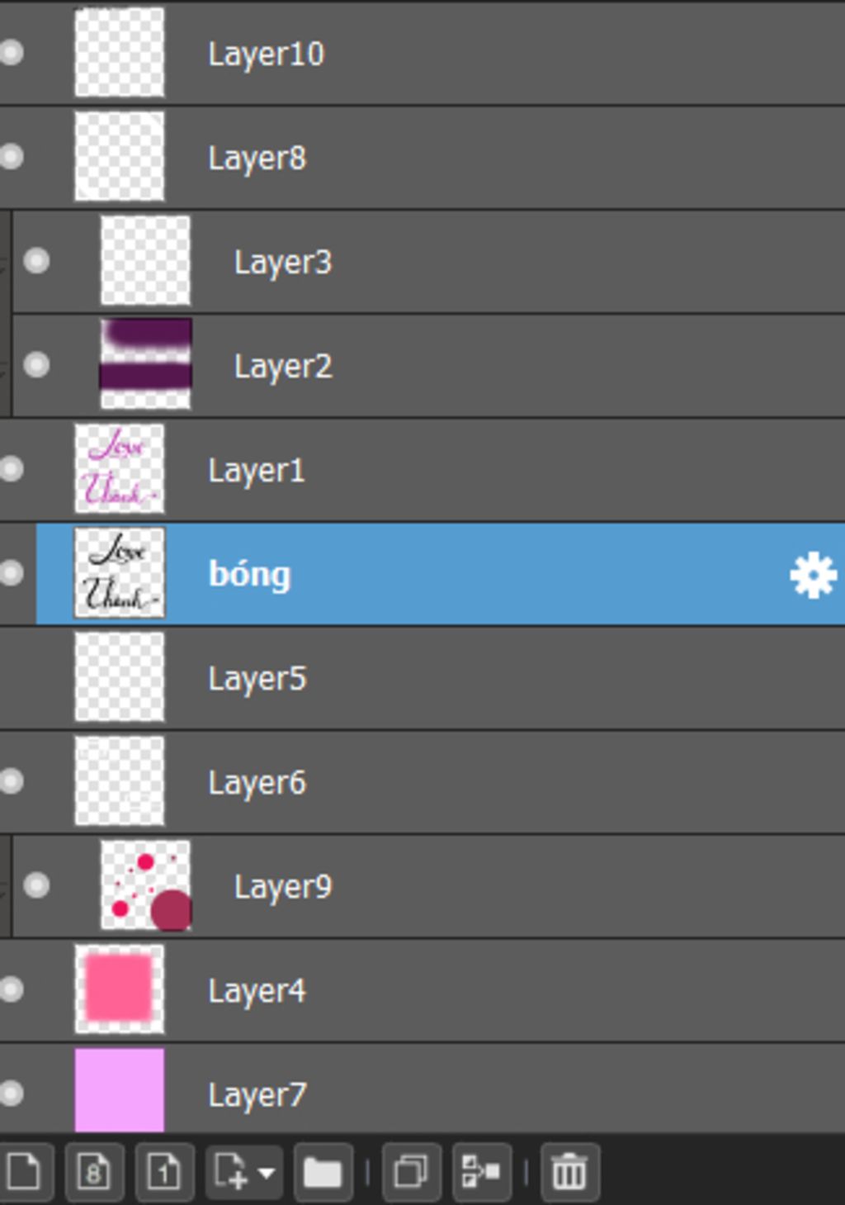Add a new 8-bit layer
Image resolution: width=845 pixels, height=1205 pixels.
coord(94,1171)
